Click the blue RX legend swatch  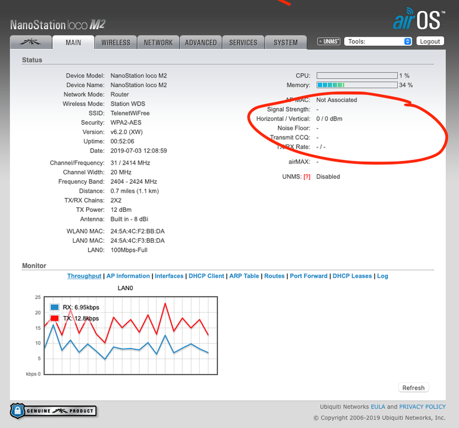point(55,307)
